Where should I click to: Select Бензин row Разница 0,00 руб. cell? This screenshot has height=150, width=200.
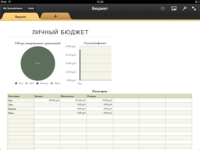(100, 109)
